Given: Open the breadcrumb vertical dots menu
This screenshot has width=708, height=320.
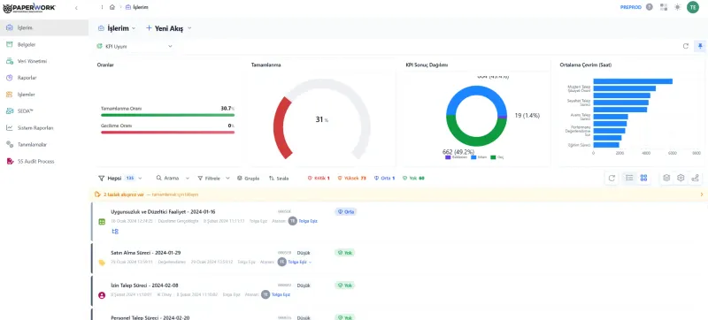Looking at the screenshot, I should pyautogui.click(x=102, y=7).
